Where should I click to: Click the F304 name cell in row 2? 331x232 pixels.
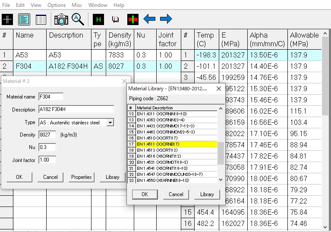(30, 67)
